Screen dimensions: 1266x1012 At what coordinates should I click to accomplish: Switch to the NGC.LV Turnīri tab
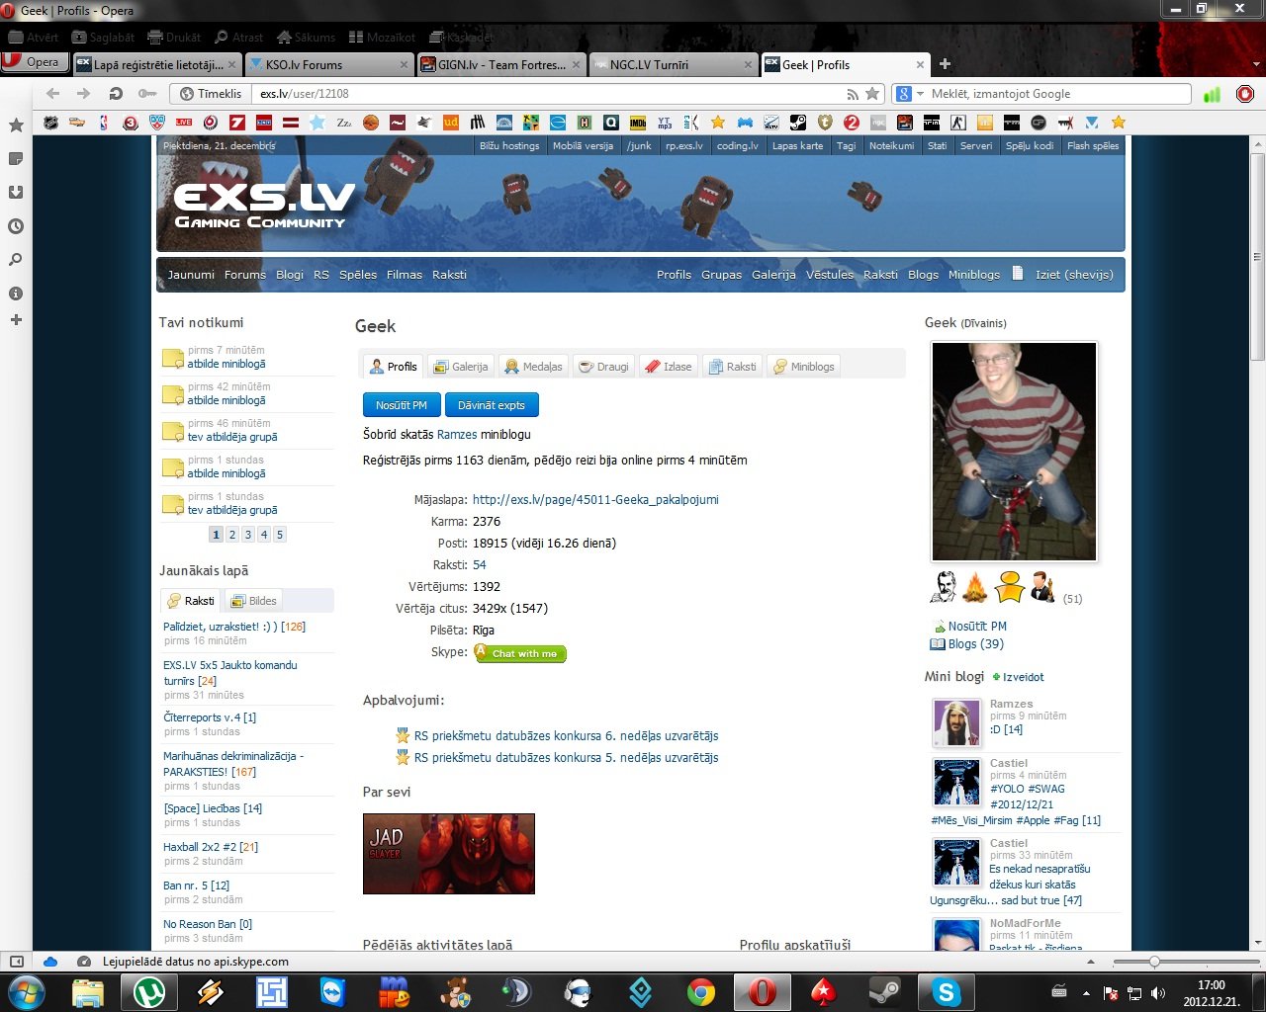click(675, 64)
